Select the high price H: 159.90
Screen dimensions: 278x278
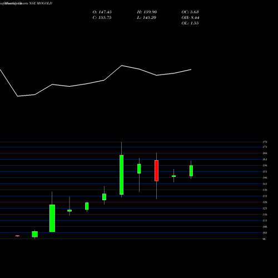pos(147,12)
